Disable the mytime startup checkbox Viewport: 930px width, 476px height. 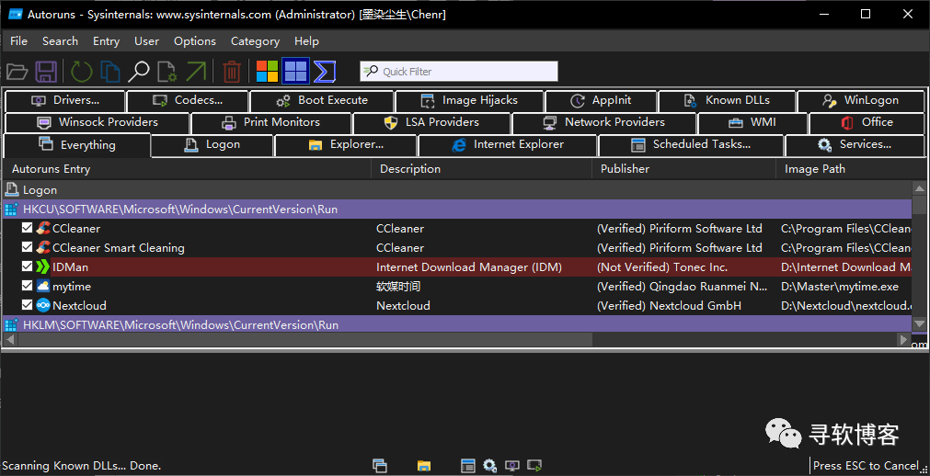tap(27, 286)
